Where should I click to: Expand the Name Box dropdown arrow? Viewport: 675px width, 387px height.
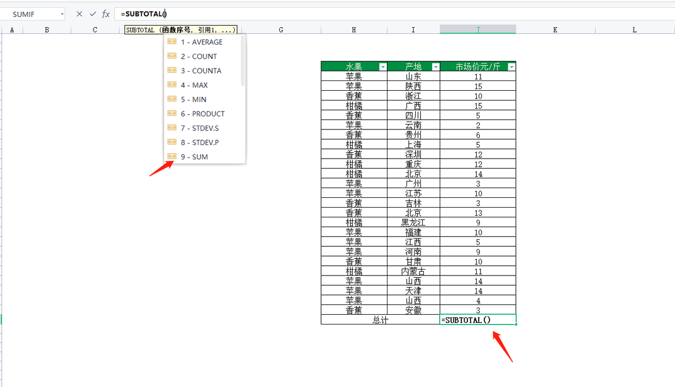[x=62, y=14]
